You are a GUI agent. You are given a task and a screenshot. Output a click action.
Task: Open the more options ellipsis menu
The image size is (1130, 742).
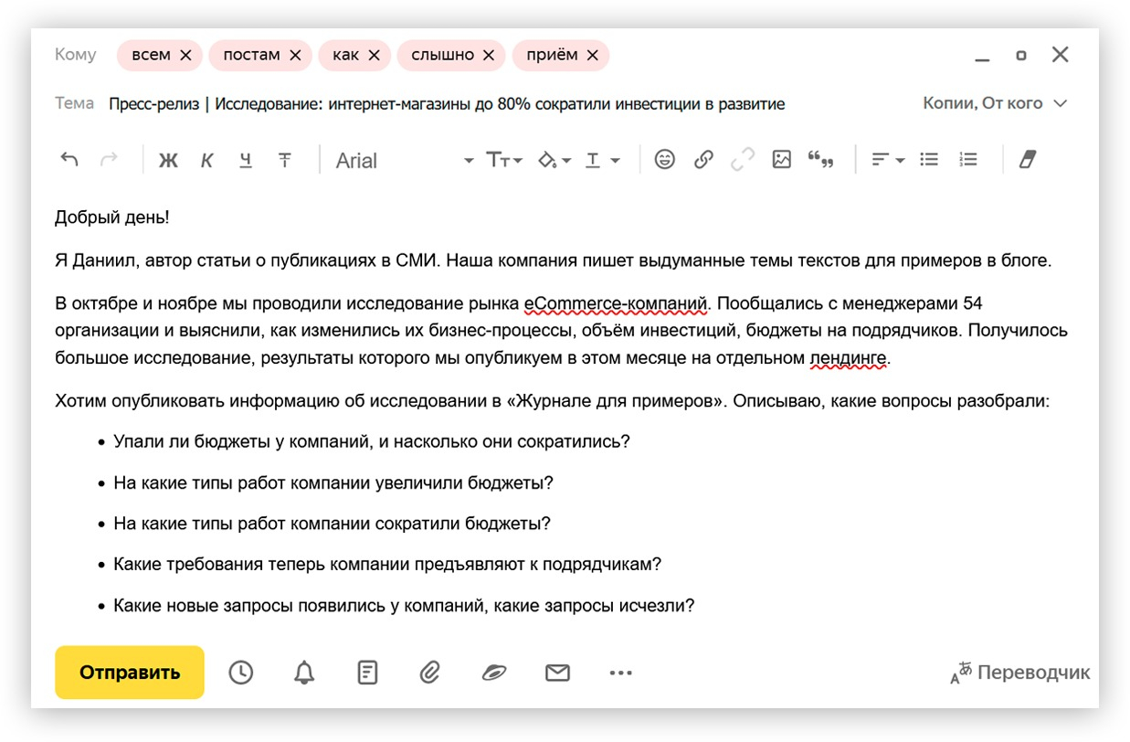pyautogui.click(x=620, y=673)
